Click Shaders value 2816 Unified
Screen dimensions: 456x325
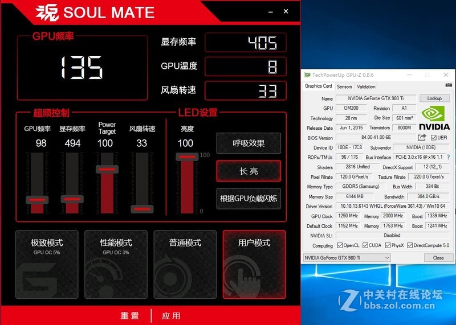357,167
